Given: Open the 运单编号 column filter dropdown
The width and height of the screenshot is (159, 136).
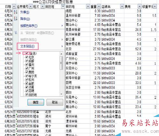Looking at the screenshot, I should coord(31,7).
